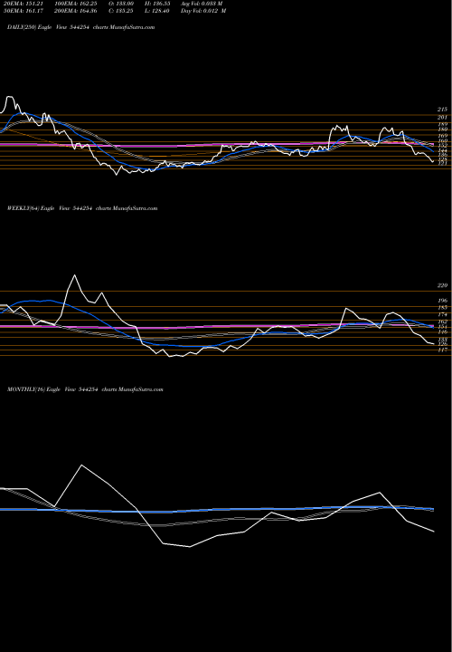Viewport: 452px width, 652px height.
Task: Click the 50EMA: 161.17 reading
Action: coord(24,11)
